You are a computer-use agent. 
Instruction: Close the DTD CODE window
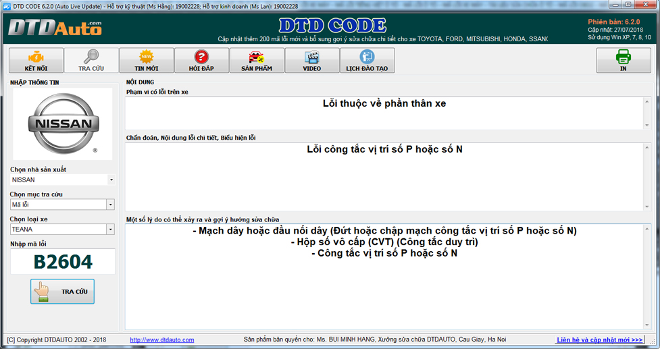644,5
